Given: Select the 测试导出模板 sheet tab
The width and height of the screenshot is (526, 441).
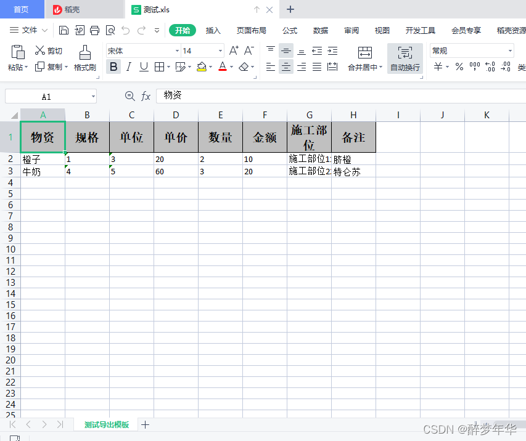Looking at the screenshot, I should tap(107, 425).
